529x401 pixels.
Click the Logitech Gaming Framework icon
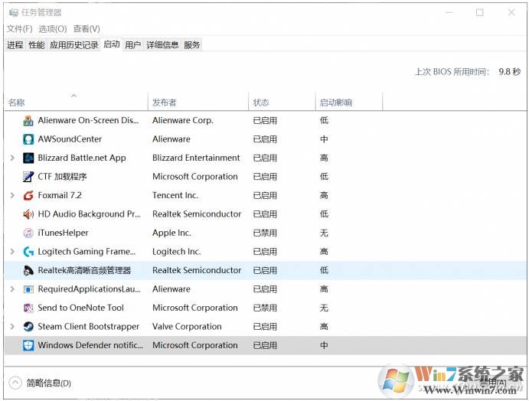(28, 252)
